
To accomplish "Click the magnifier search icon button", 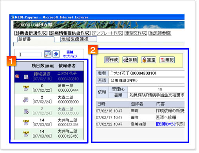I will [x=48, y=54].
